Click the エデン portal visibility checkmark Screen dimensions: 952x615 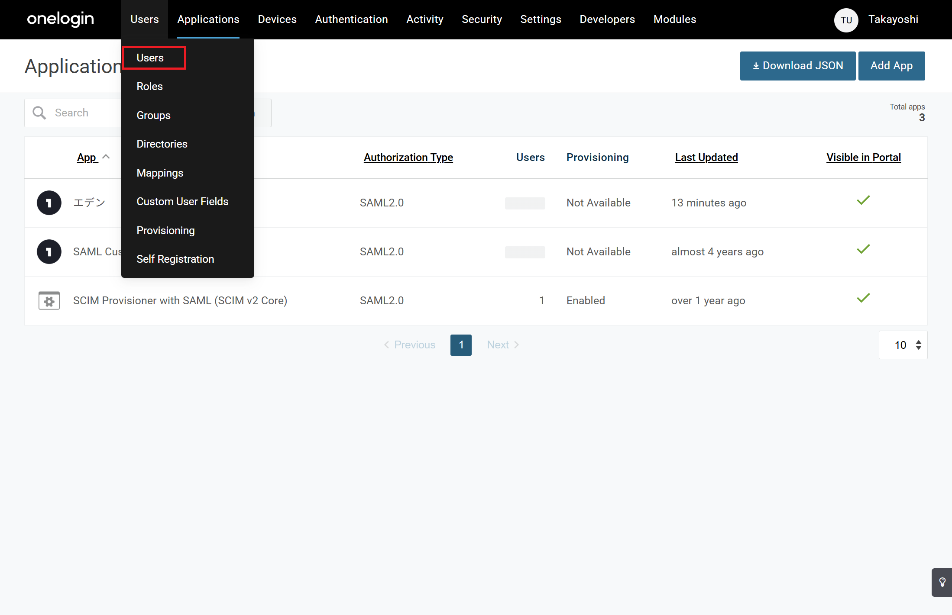[863, 200]
